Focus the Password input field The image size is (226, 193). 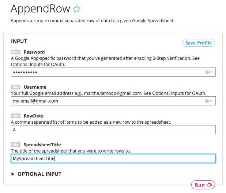click(x=106, y=72)
